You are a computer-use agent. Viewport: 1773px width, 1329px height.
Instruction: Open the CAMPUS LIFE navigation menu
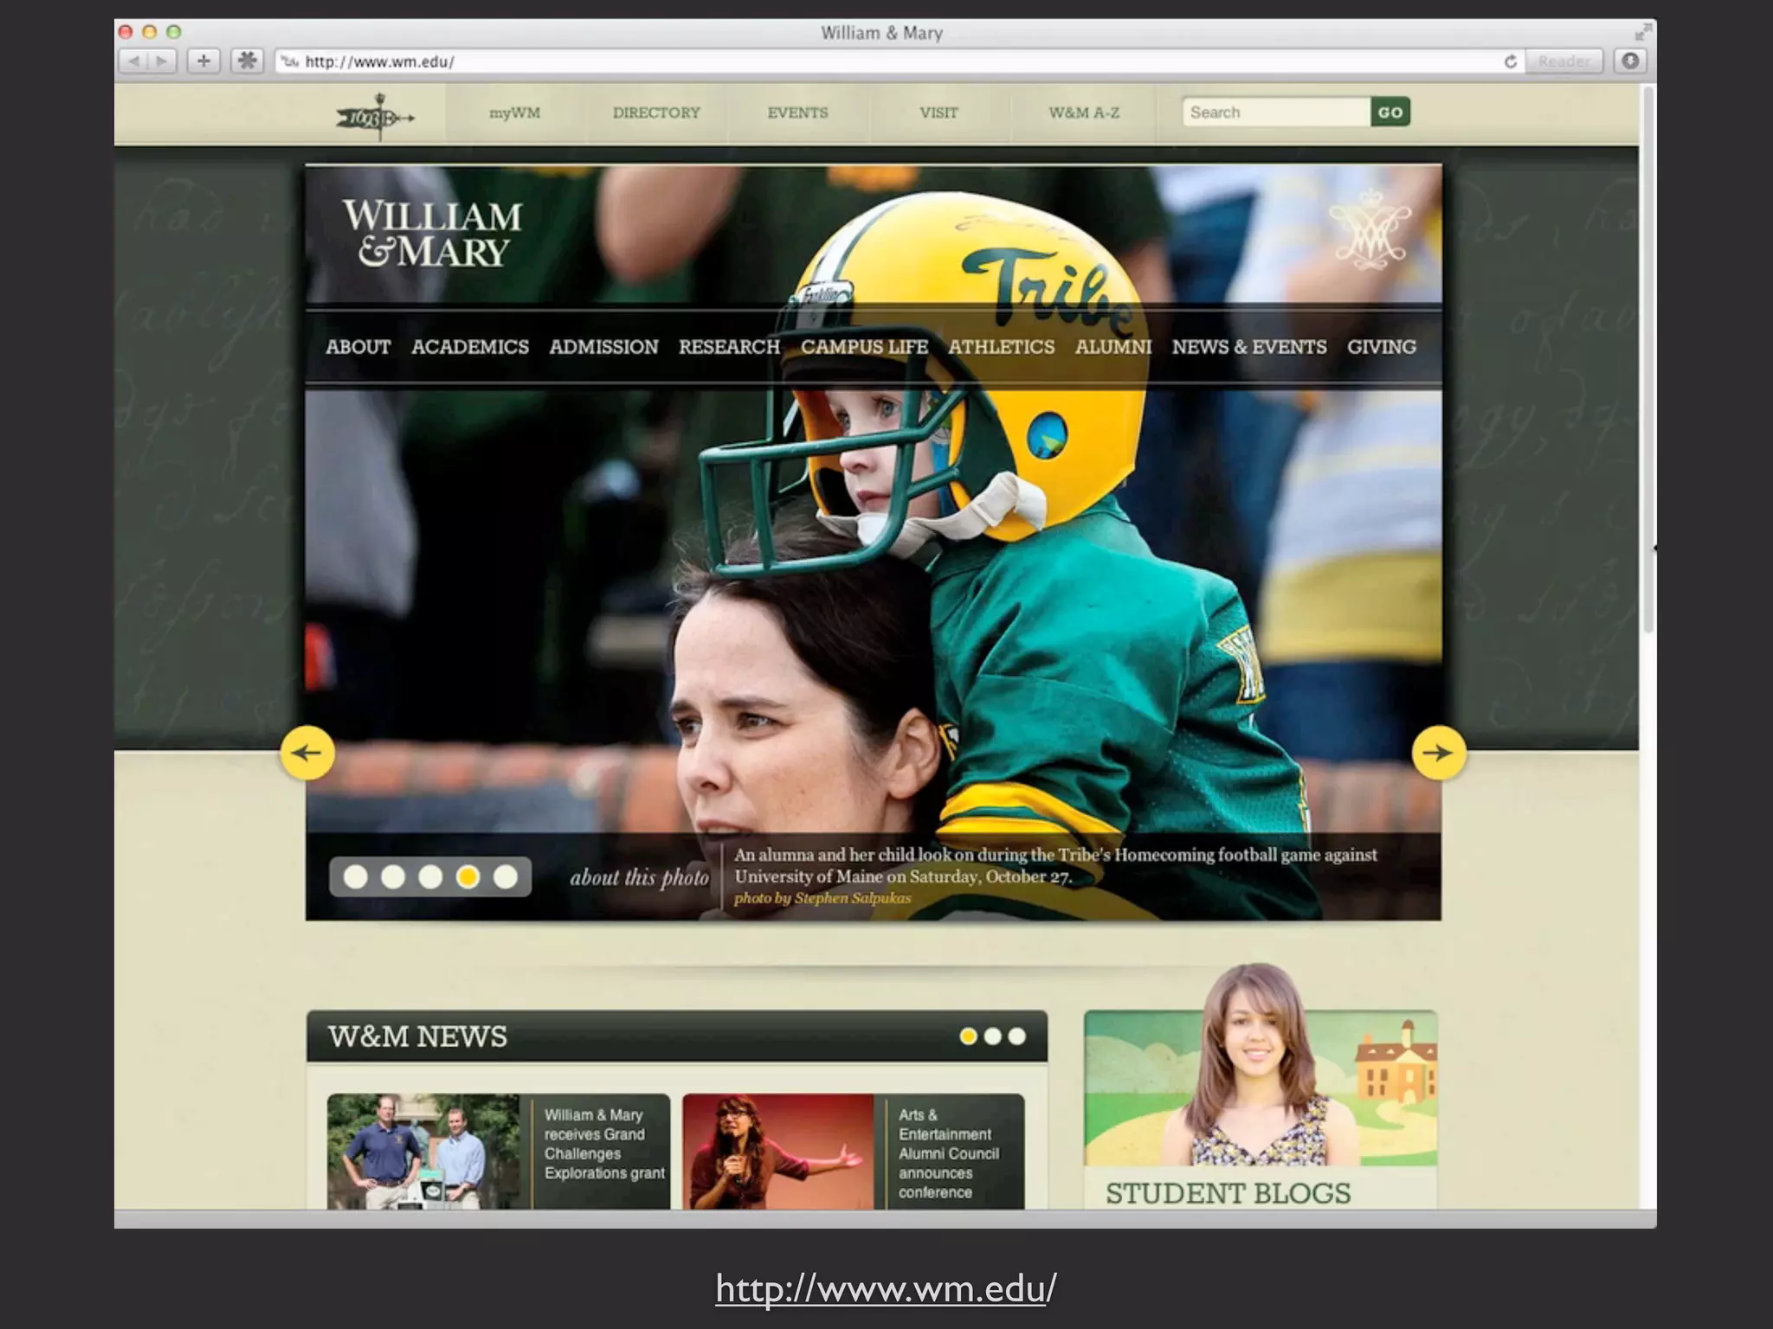(864, 347)
